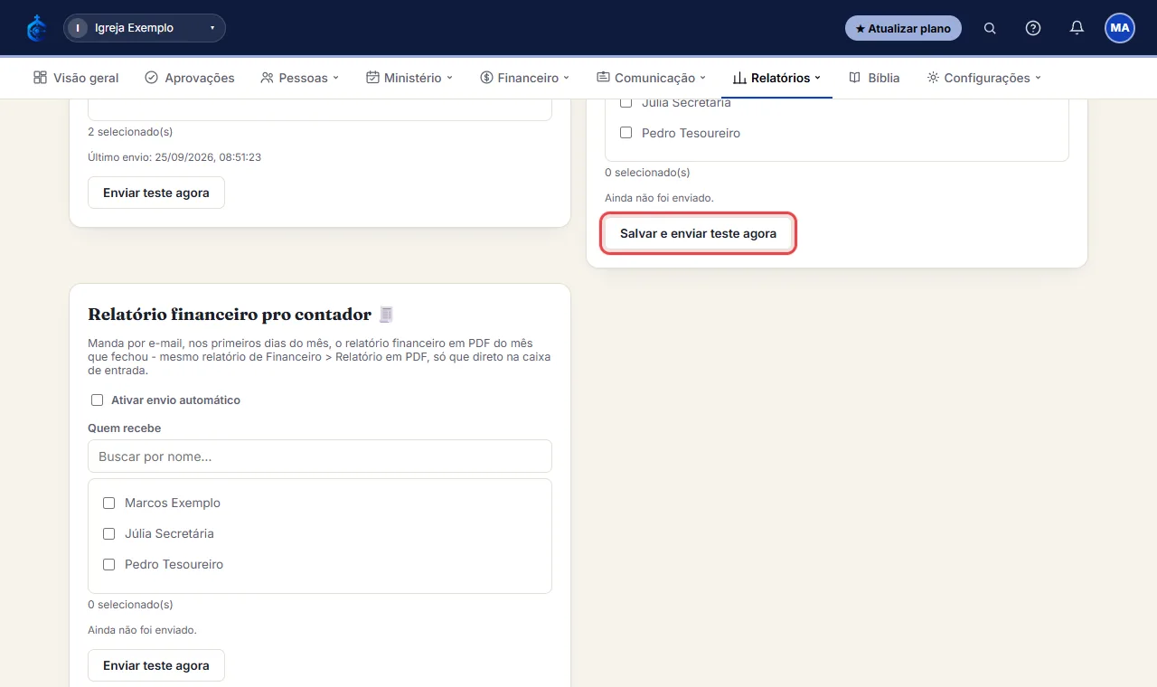
Task: Click the Relatórios bar chart icon
Action: click(739, 78)
